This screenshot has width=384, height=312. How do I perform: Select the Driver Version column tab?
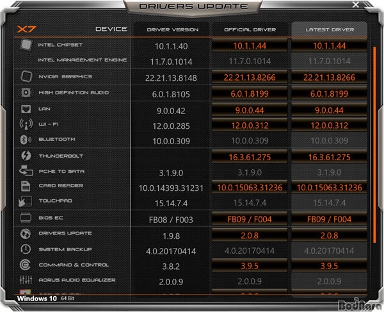[x=173, y=29]
